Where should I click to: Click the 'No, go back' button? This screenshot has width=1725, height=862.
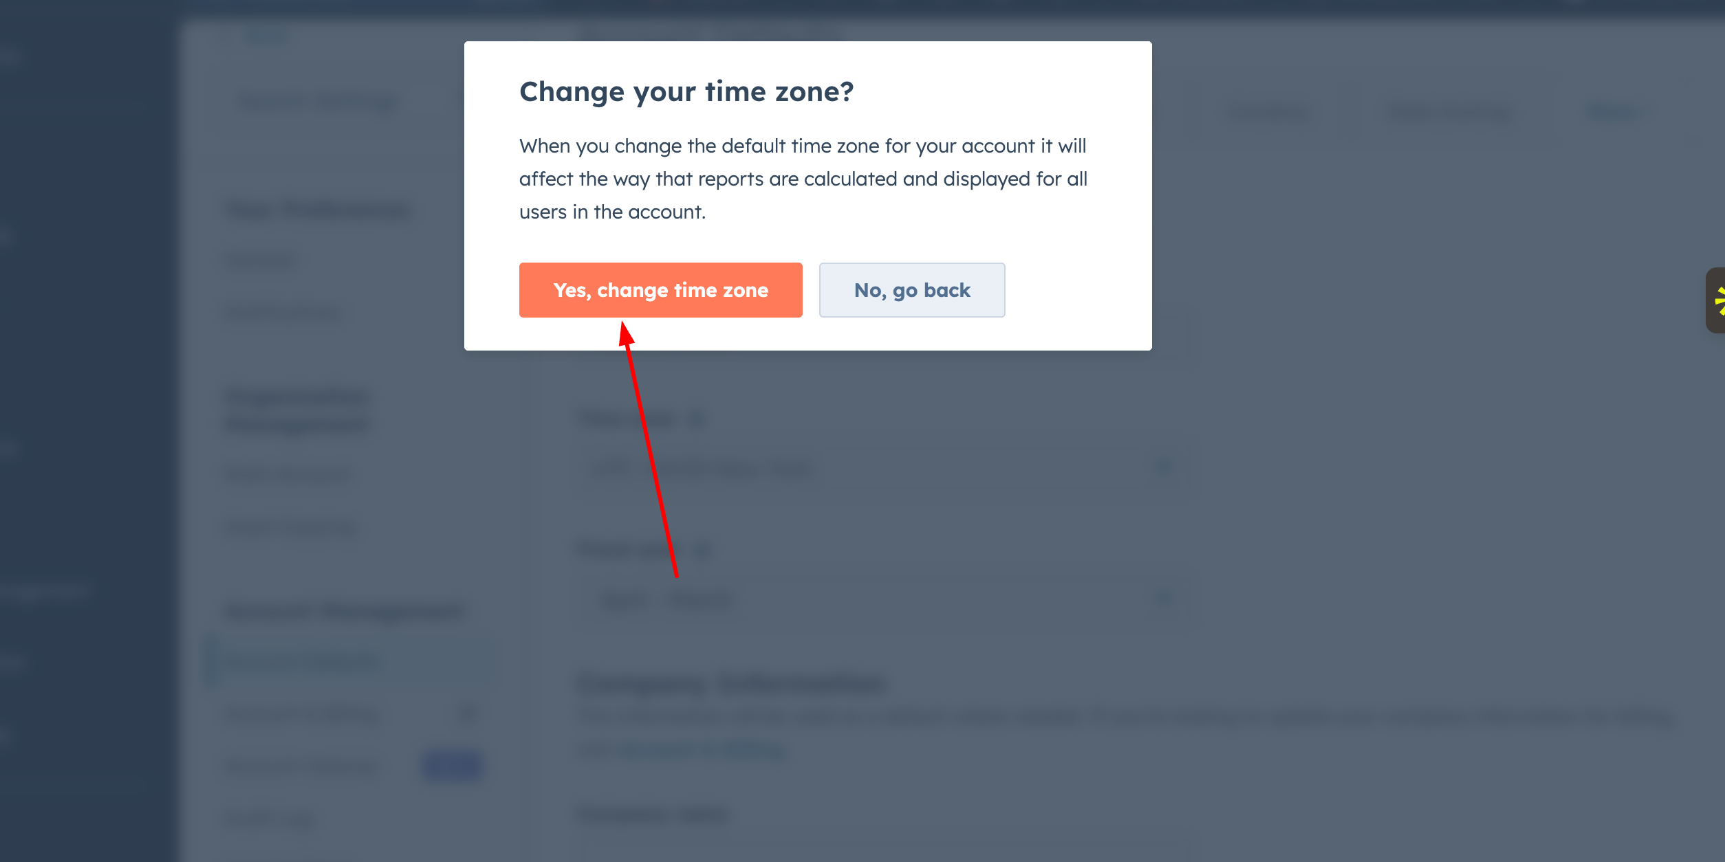911,290
